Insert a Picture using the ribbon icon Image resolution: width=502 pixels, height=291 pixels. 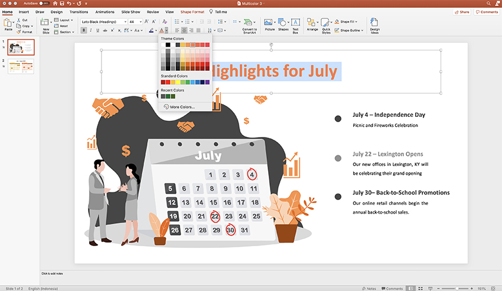coord(268,22)
